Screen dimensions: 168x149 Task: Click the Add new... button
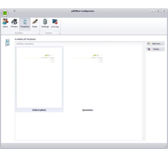click(156, 44)
